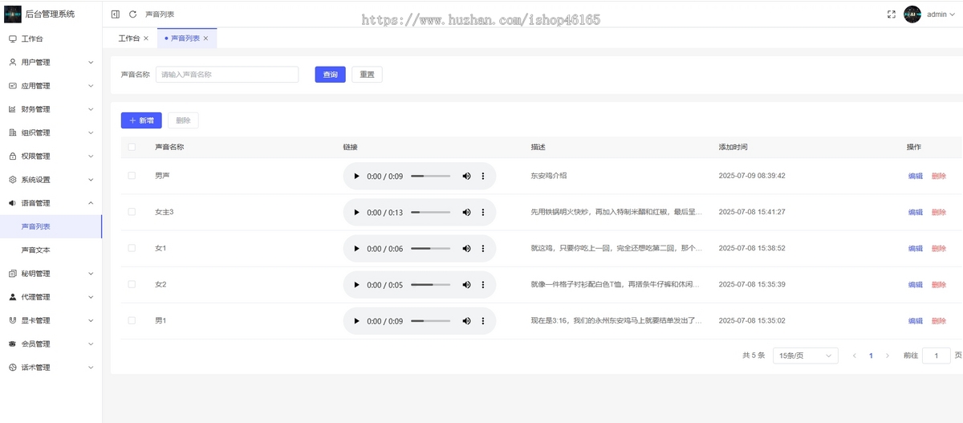Viewport: 963px width, 423px height.
Task: Play the 男1 audio clip
Action: click(x=356, y=321)
